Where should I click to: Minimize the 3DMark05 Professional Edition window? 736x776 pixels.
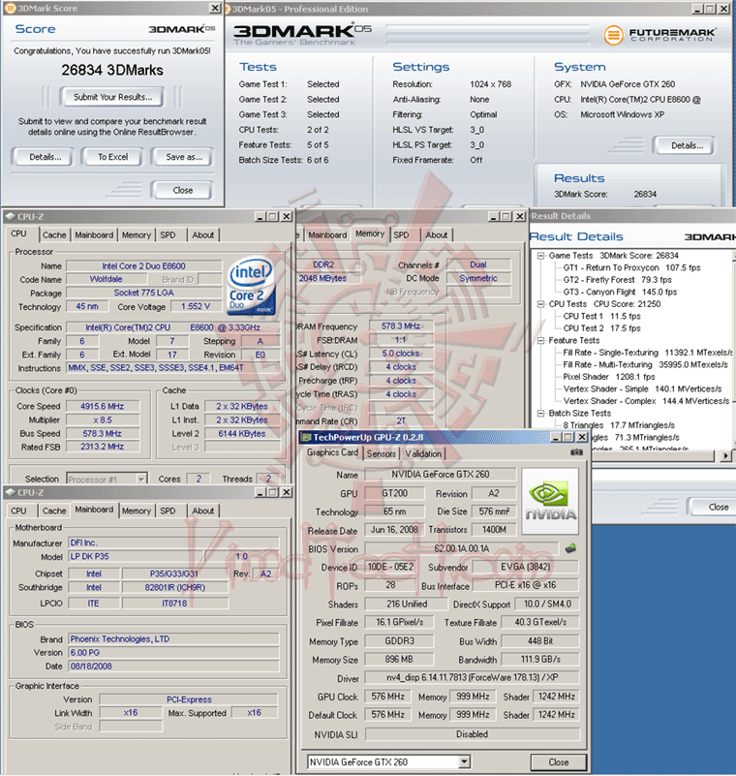pos(697,9)
